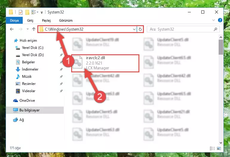Click the vertical scrollbar up arrow
Image resolution: width=230 pixels, height=157 pixels.
coord(221,37)
